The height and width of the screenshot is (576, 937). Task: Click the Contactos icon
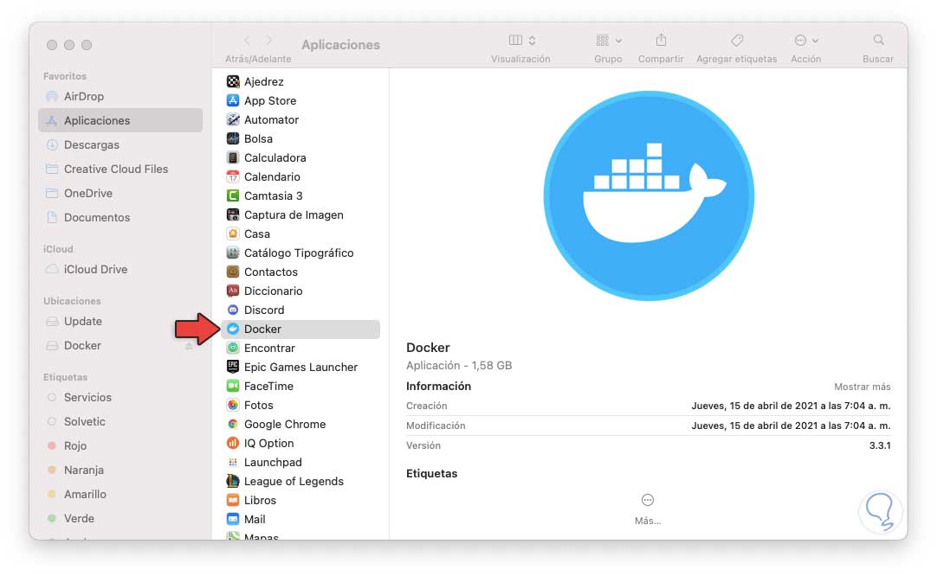click(233, 272)
